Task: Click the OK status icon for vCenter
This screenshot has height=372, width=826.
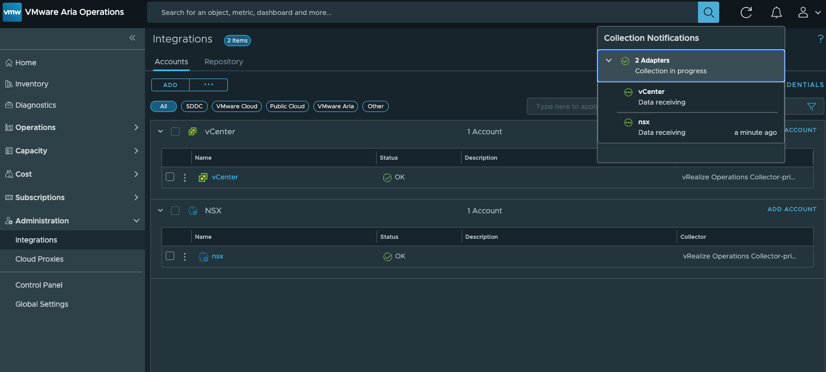Action: coord(387,178)
